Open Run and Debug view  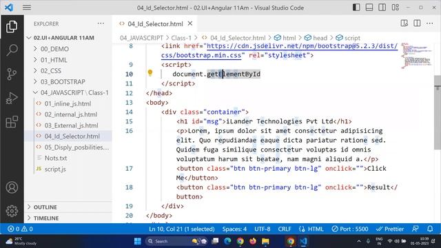point(12,98)
